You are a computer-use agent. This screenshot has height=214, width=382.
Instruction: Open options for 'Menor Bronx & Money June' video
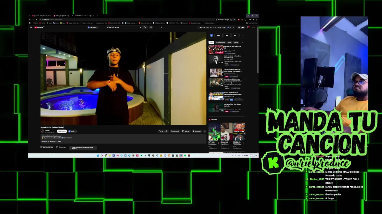coord(244,79)
